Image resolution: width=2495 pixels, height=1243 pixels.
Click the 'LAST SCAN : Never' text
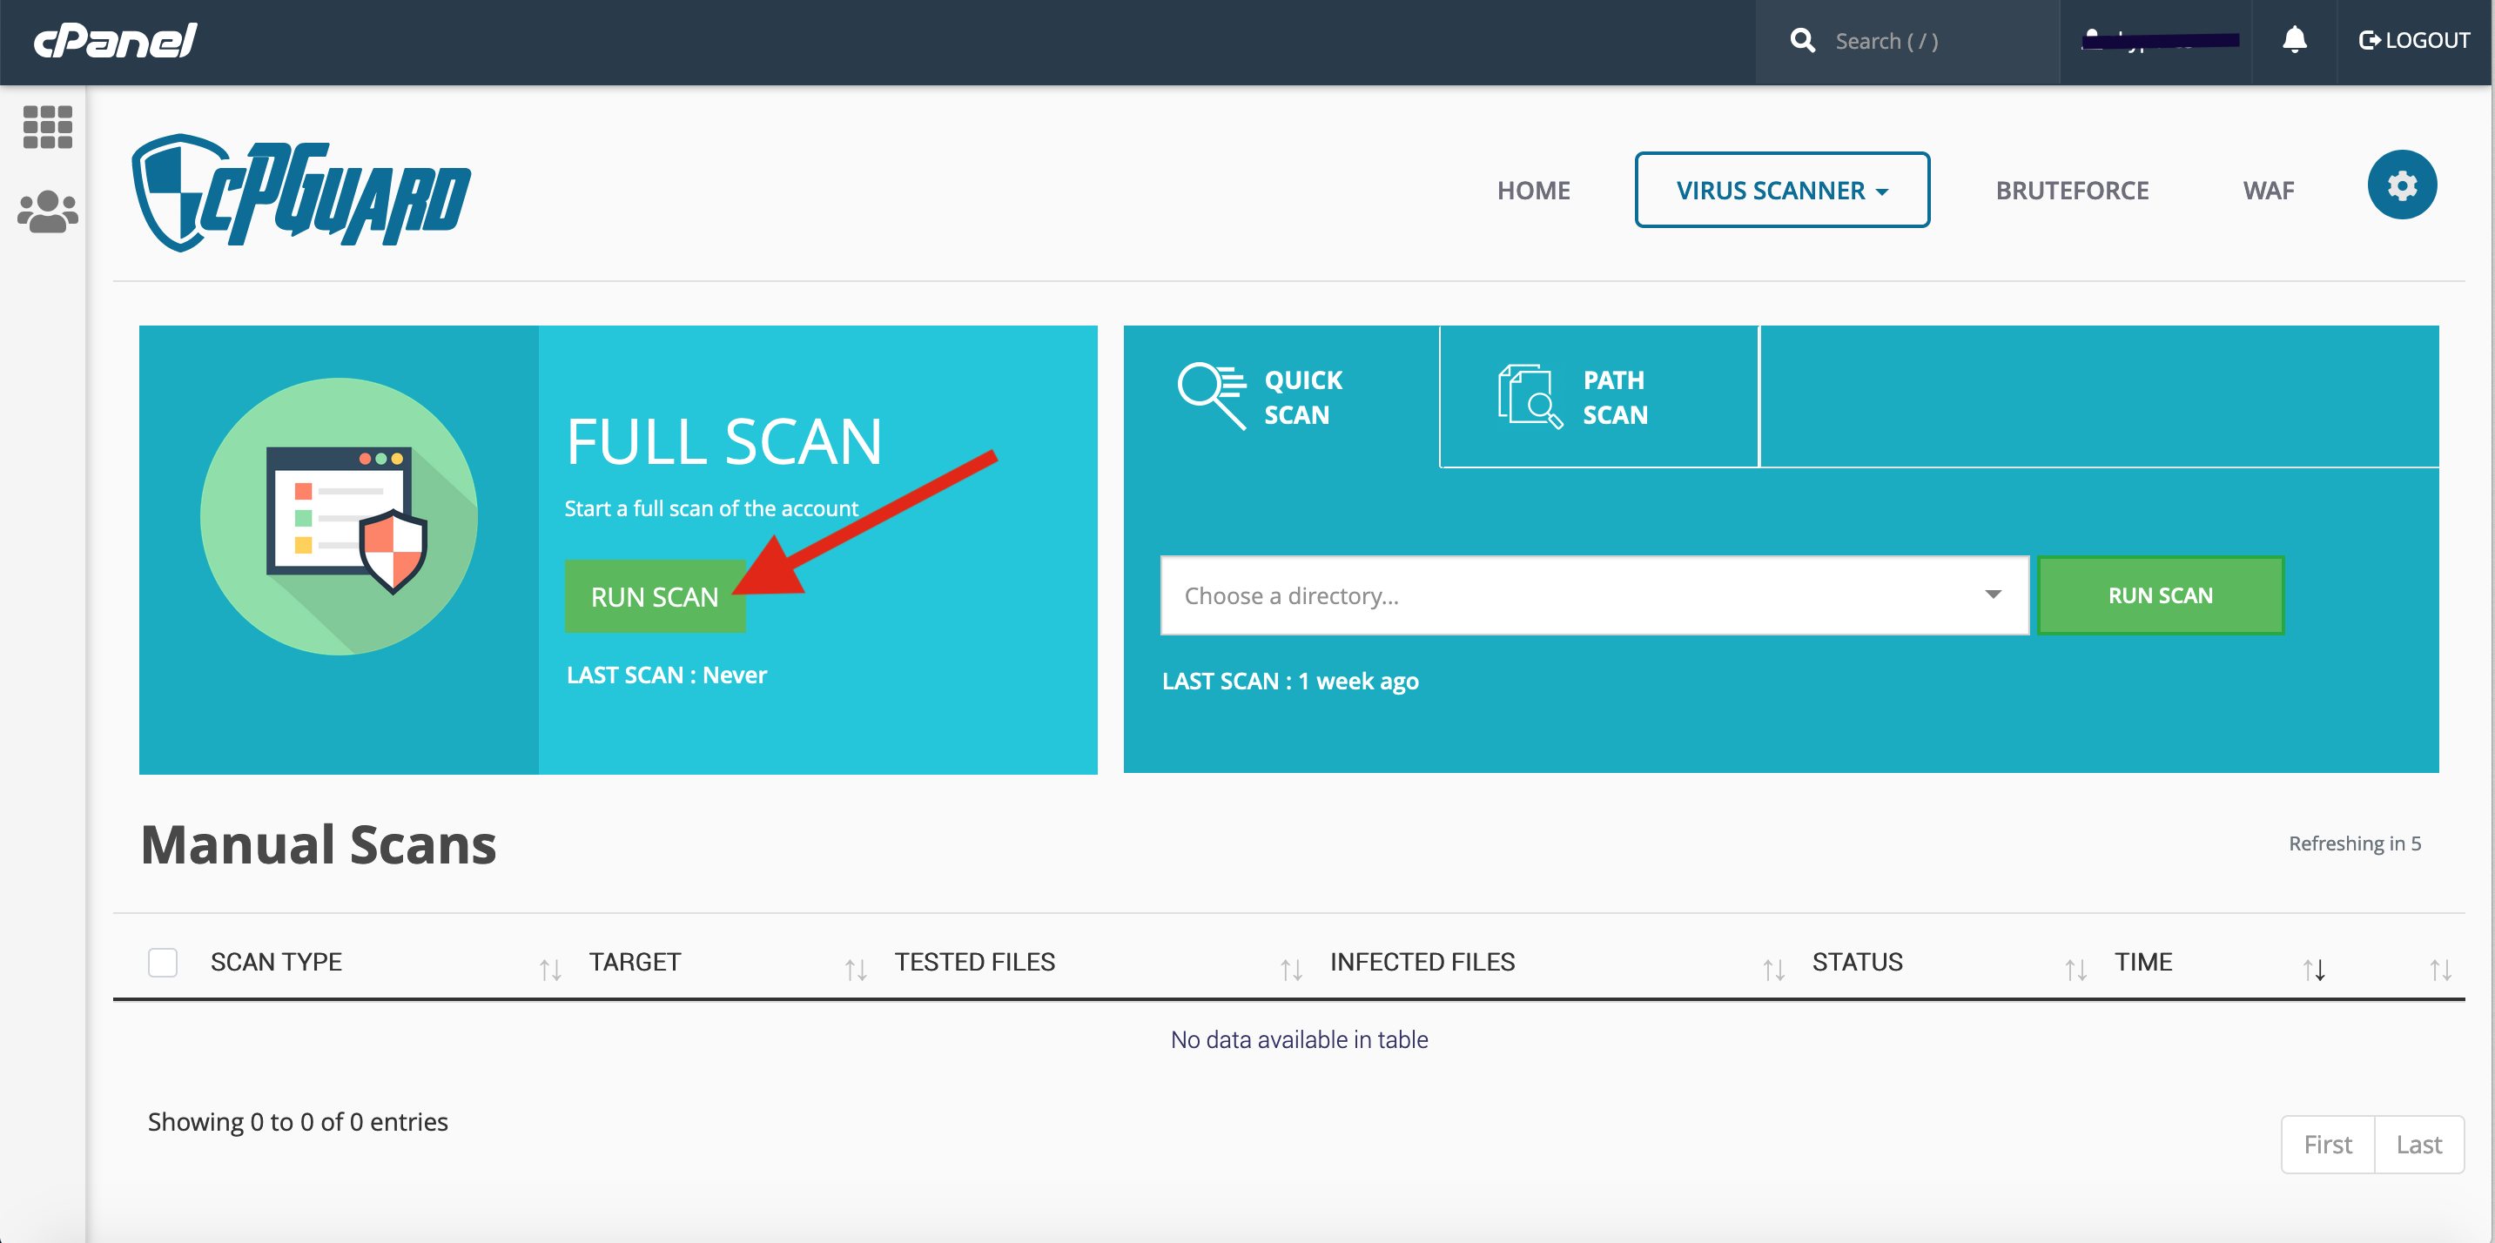tap(666, 675)
